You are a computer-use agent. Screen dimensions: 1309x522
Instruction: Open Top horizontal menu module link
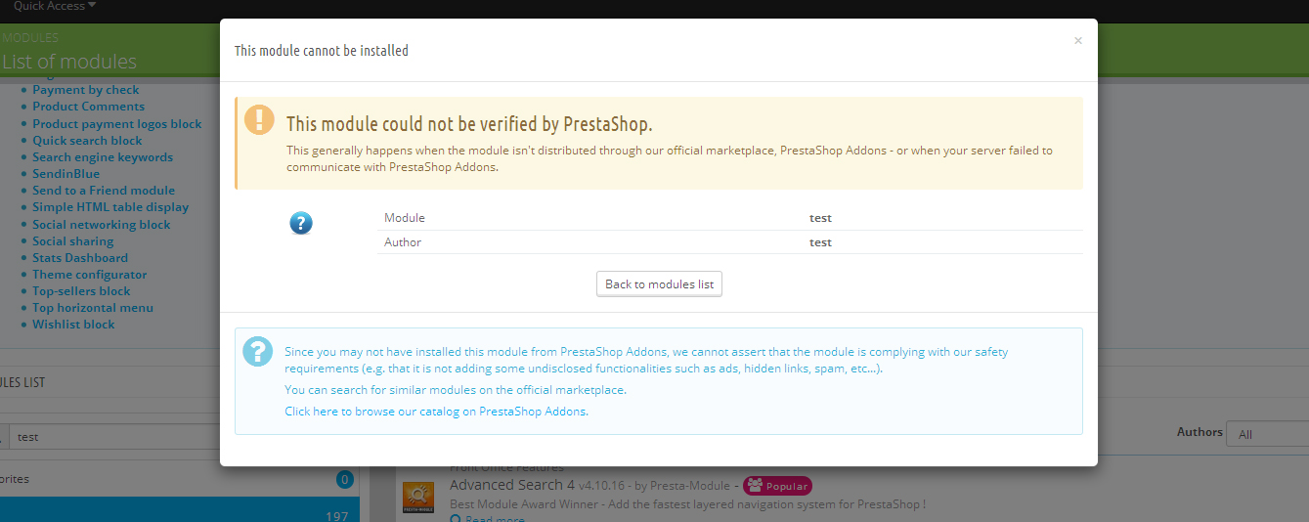tap(93, 308)
